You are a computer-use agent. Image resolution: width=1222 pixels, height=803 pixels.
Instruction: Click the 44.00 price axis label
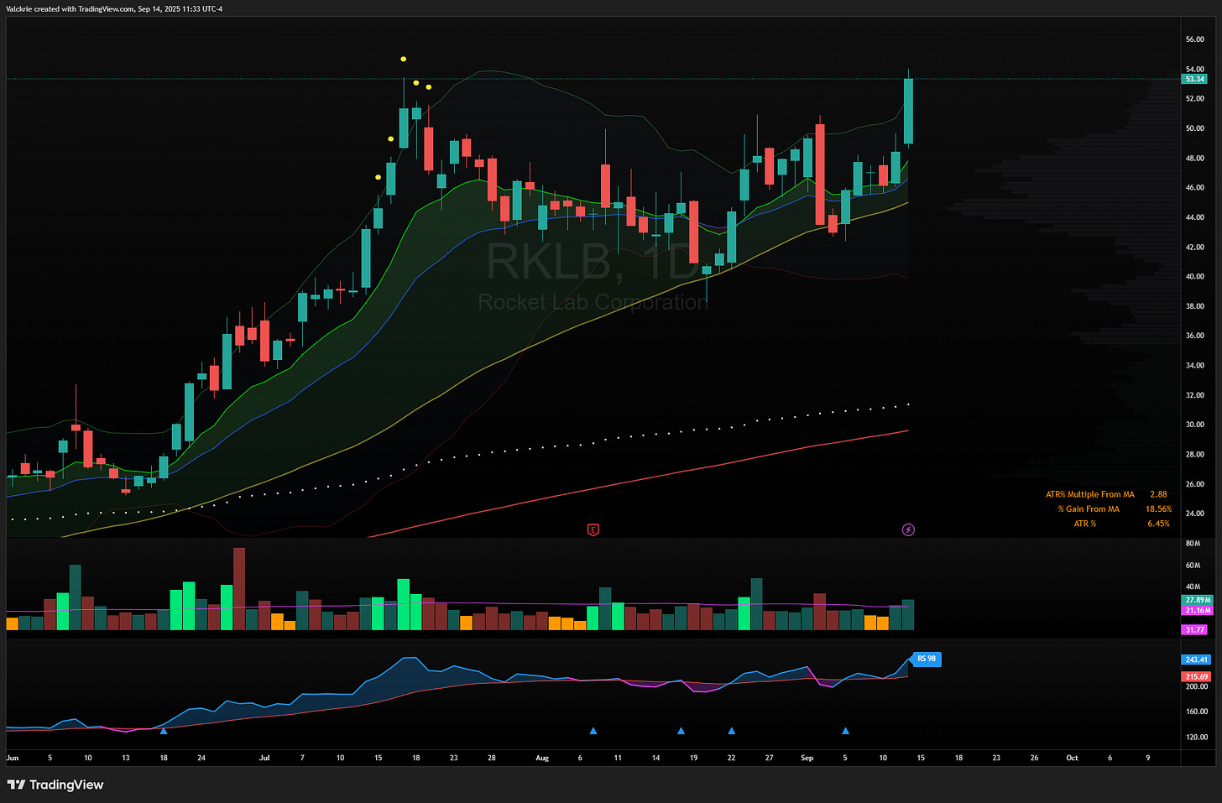point(1195,217)
